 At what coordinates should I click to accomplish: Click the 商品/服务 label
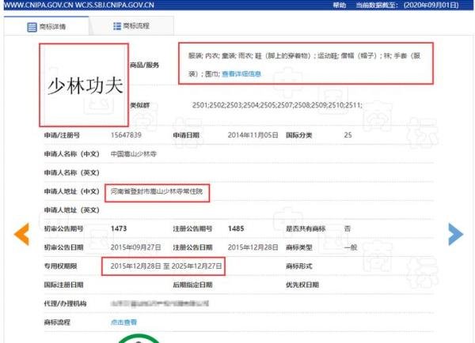145,65
